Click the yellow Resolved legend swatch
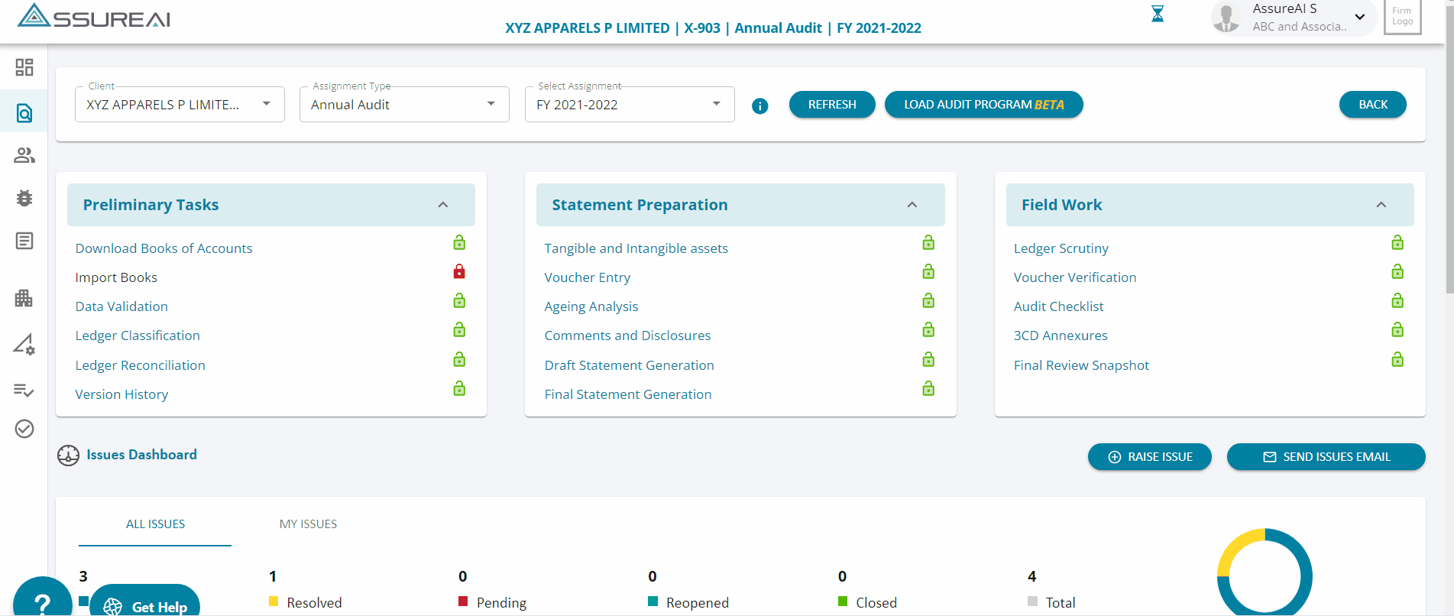Image resolution: width=1454 pixels, height=616 pixels. 274,601
